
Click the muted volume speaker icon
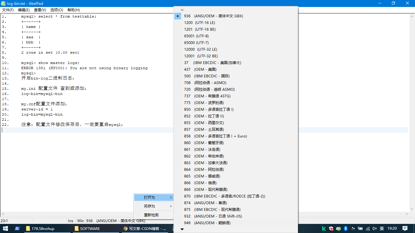click(x=374, y=229)
